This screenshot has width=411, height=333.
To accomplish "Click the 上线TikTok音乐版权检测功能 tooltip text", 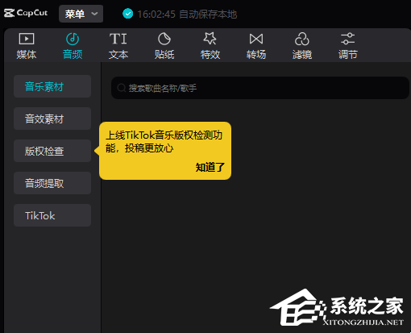I will point(164,142).
